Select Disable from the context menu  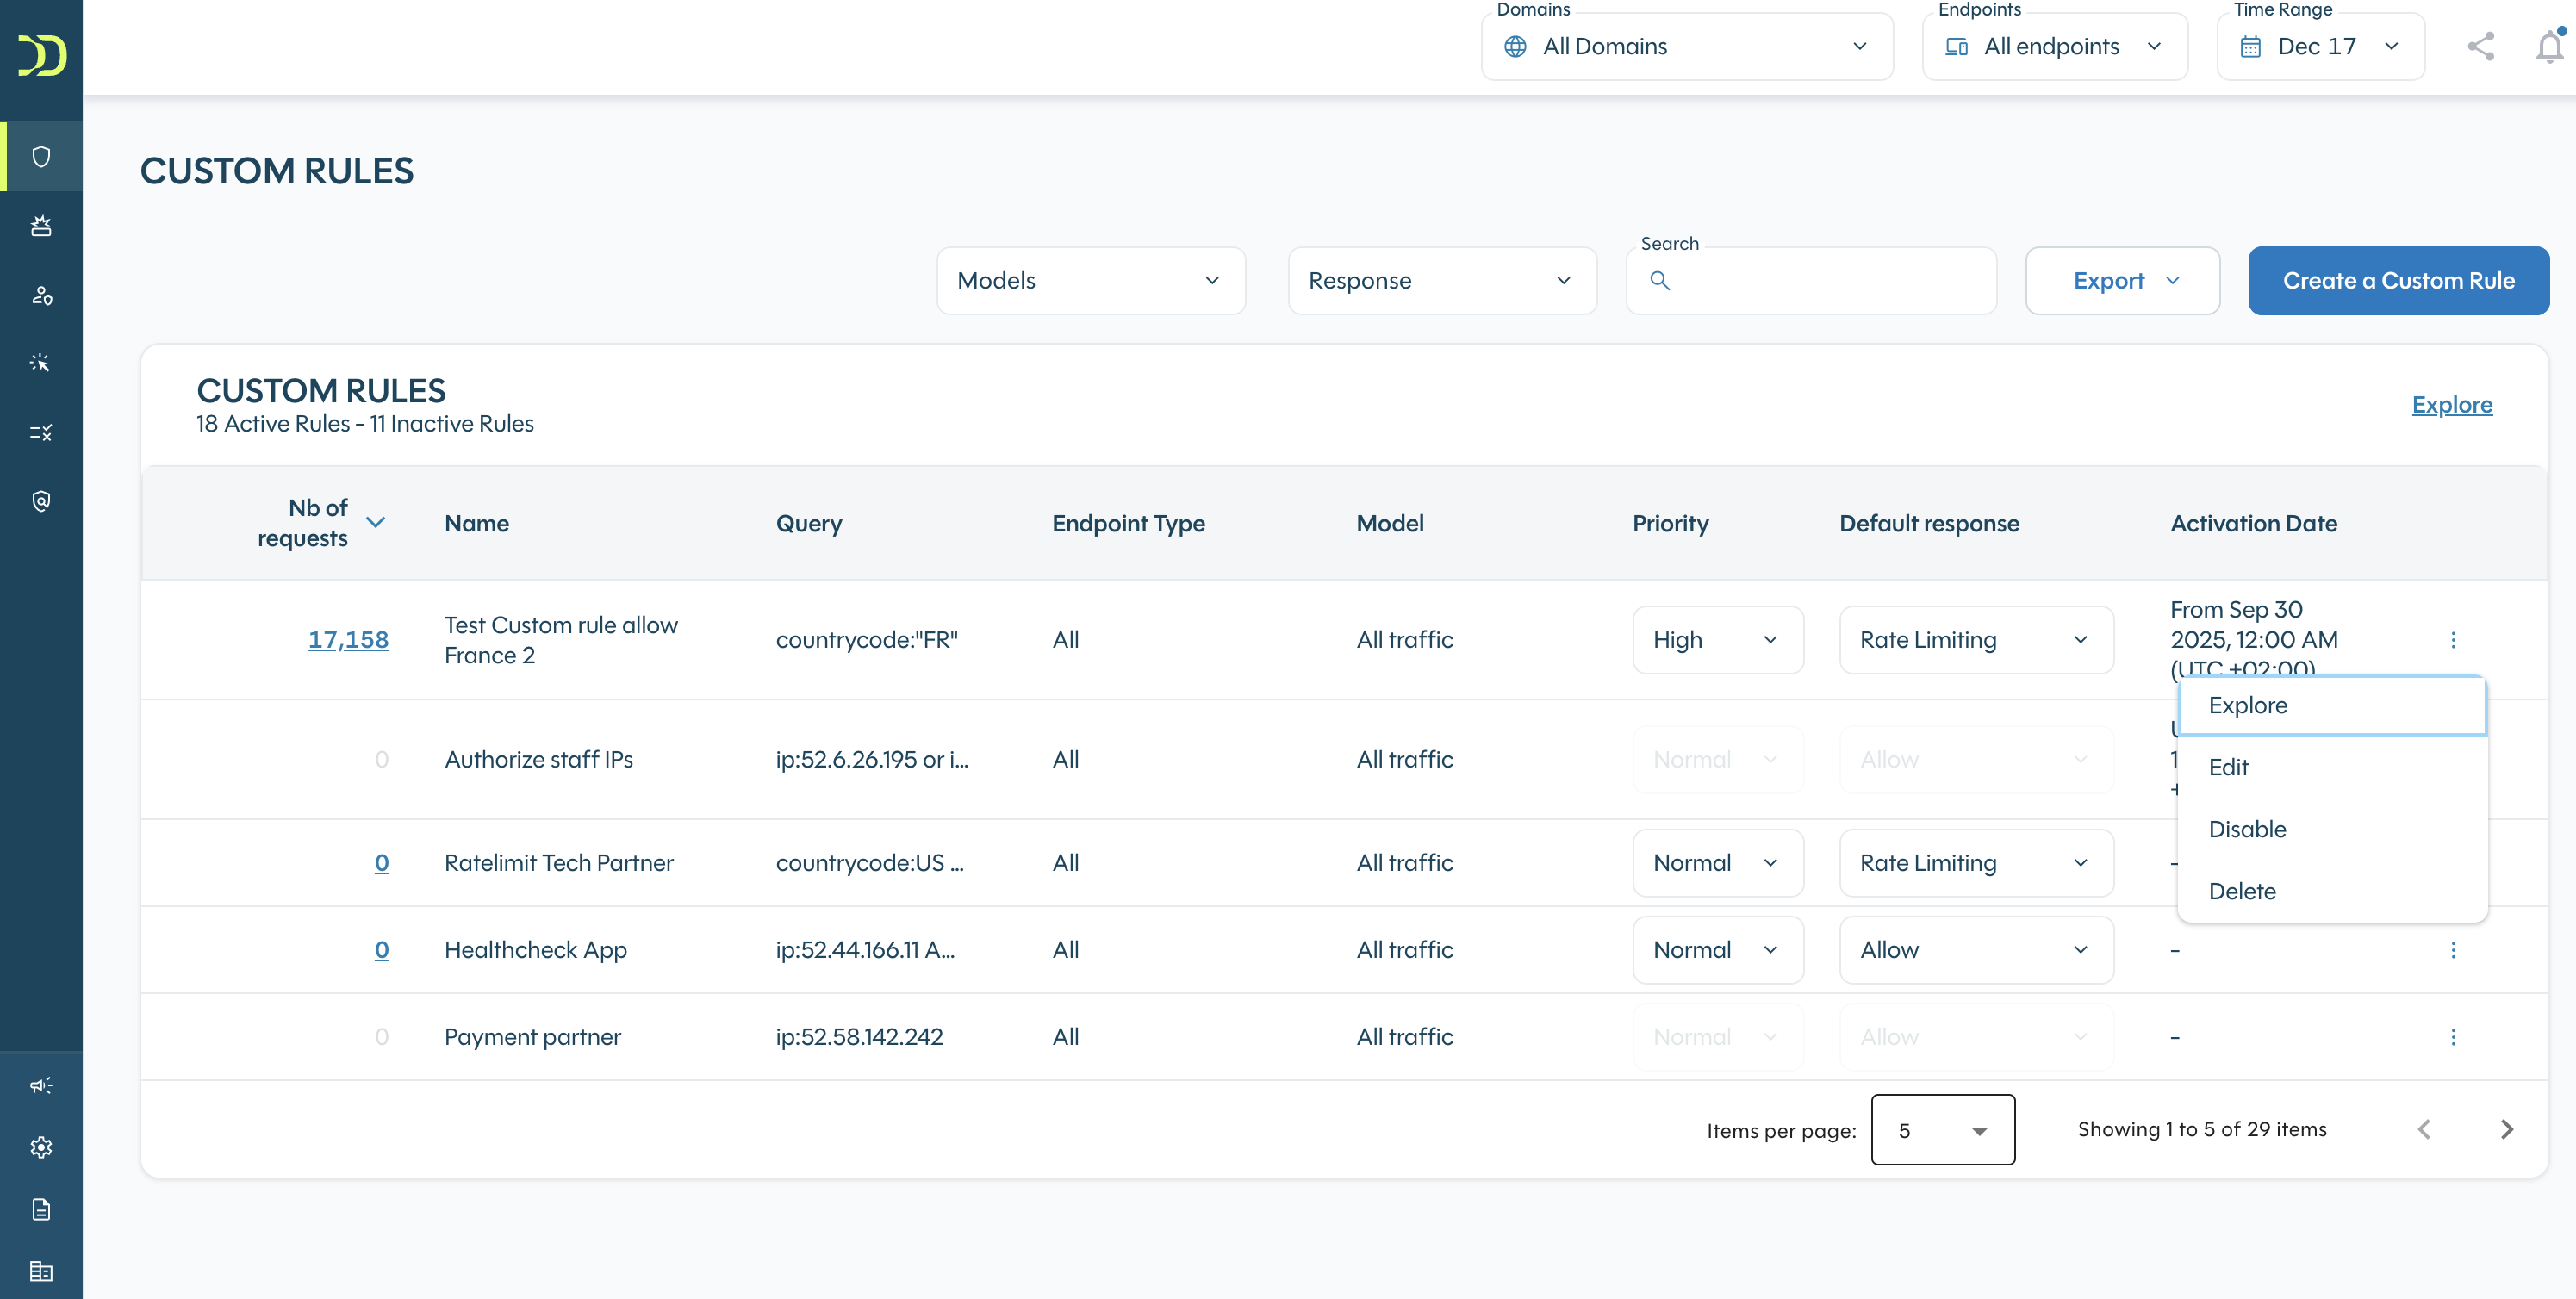pyautogui.click(x=2247, y=829)
